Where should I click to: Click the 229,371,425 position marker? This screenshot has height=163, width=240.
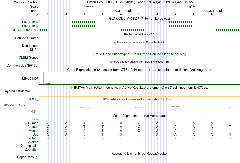pos(212,11)
